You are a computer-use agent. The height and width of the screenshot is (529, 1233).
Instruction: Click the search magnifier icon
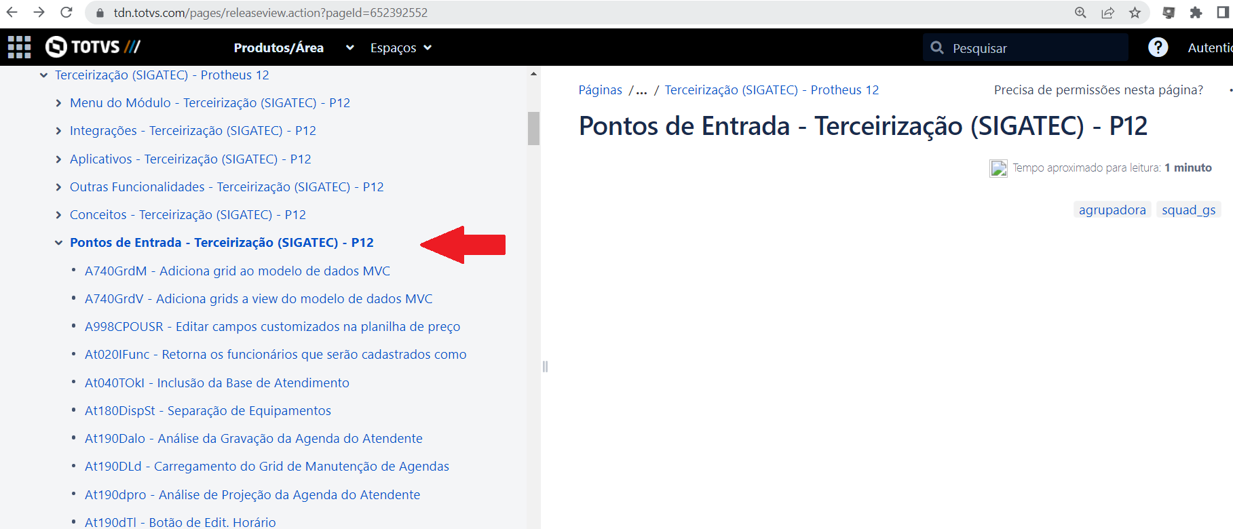tap(937, 47)
